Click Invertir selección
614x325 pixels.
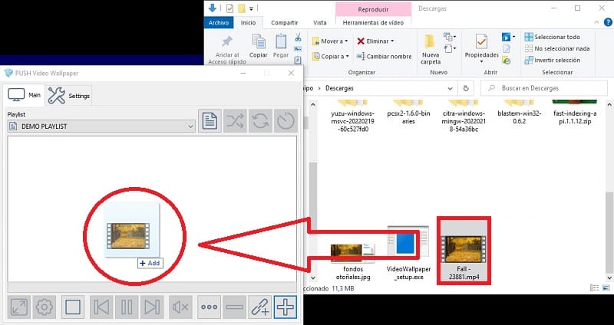(552, 61)
